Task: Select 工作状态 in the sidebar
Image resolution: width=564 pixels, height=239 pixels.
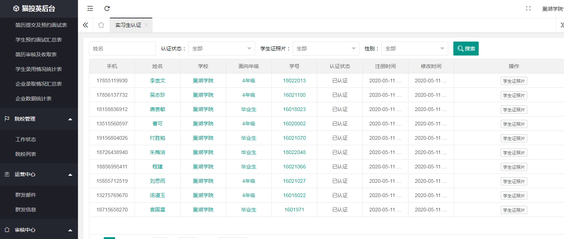Action: click(26, 139)
